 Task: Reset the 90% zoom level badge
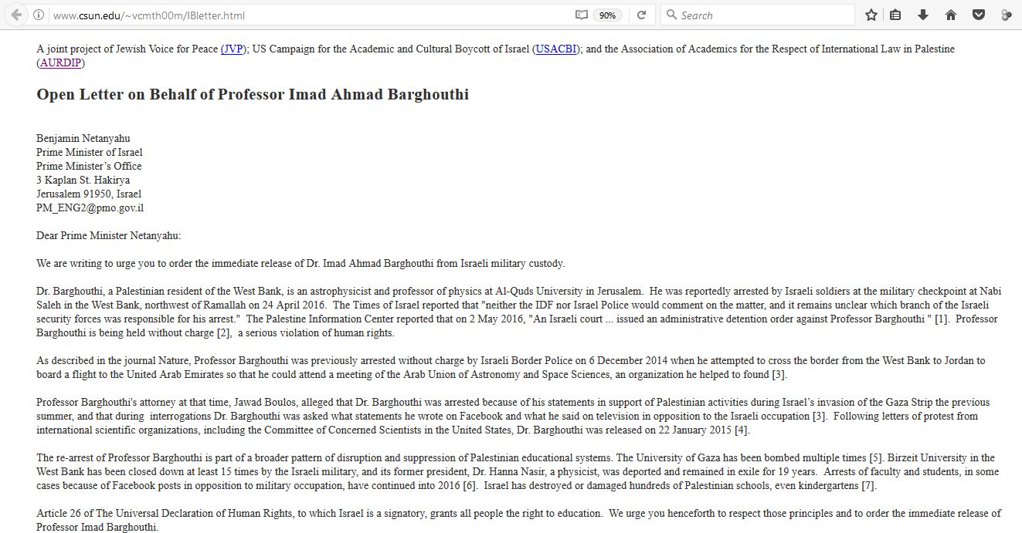(x=608, y=15)
